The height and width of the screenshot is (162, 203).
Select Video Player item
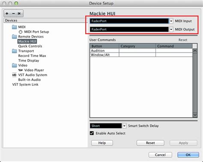pos(34,70)
